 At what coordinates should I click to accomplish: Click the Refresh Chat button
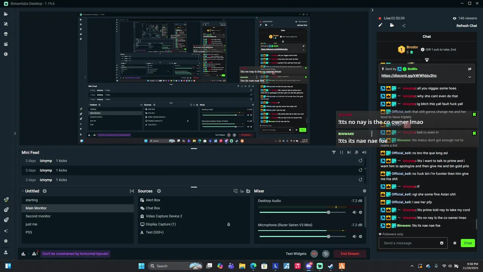tap(467, 26)
